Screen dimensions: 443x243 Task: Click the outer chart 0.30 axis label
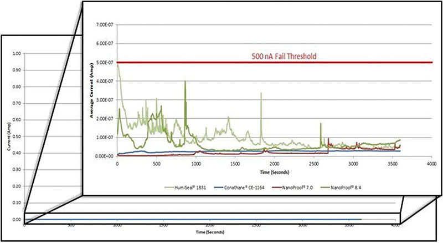point(17,170)
